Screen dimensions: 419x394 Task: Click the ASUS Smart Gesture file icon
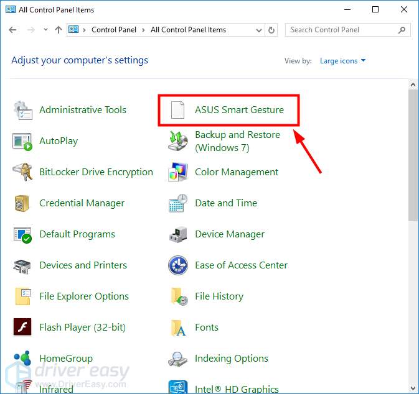177,109
